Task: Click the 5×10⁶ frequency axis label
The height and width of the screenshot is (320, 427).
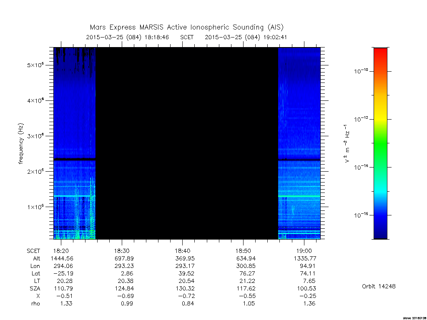Action: click(35, 65)
